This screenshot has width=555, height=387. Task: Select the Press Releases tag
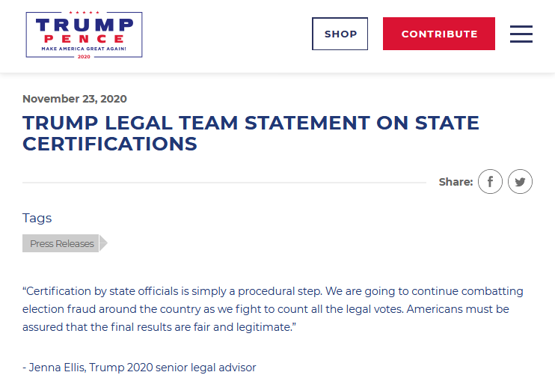coord(61,243)
